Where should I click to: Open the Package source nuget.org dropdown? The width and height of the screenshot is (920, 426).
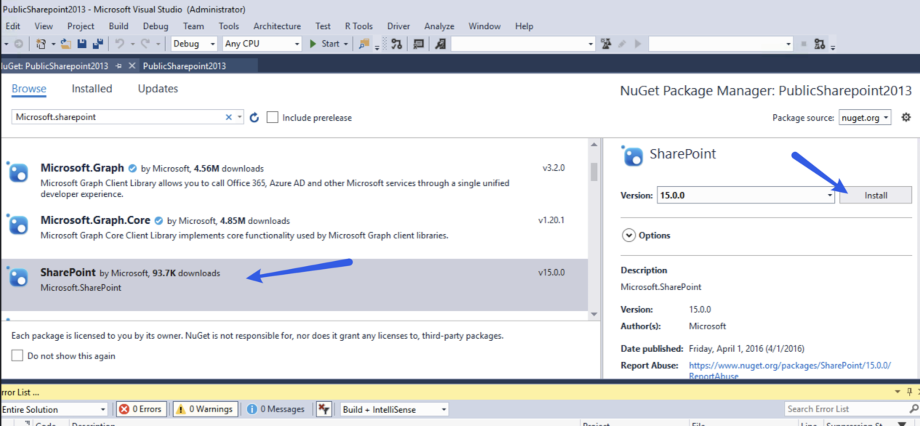point(865,118)
